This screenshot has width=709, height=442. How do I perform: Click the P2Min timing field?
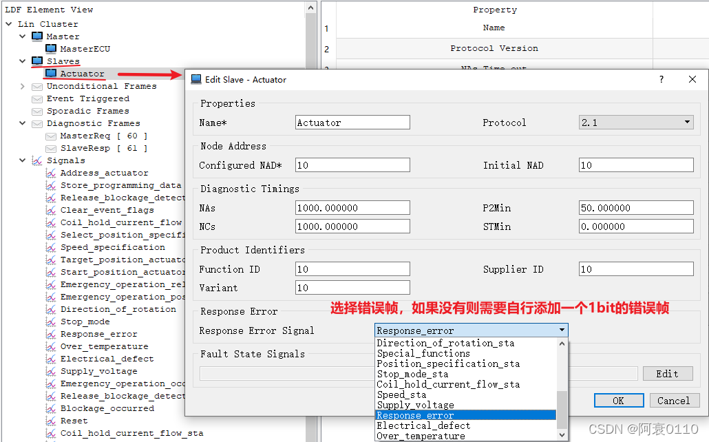pos(636,208)
